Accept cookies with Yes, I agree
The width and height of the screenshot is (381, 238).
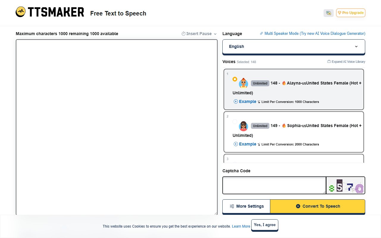[x=265, y=225]
